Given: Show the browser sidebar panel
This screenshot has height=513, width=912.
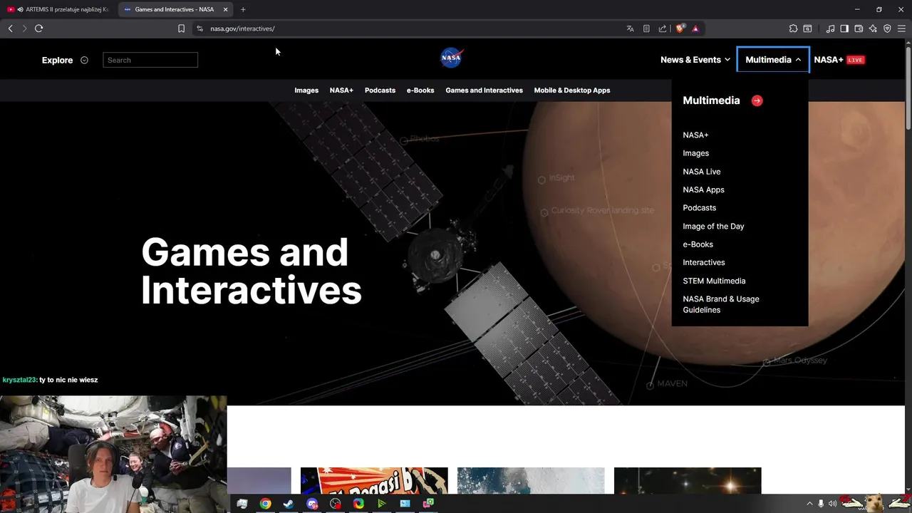Looking at the screenshot, I should point(844,28).
